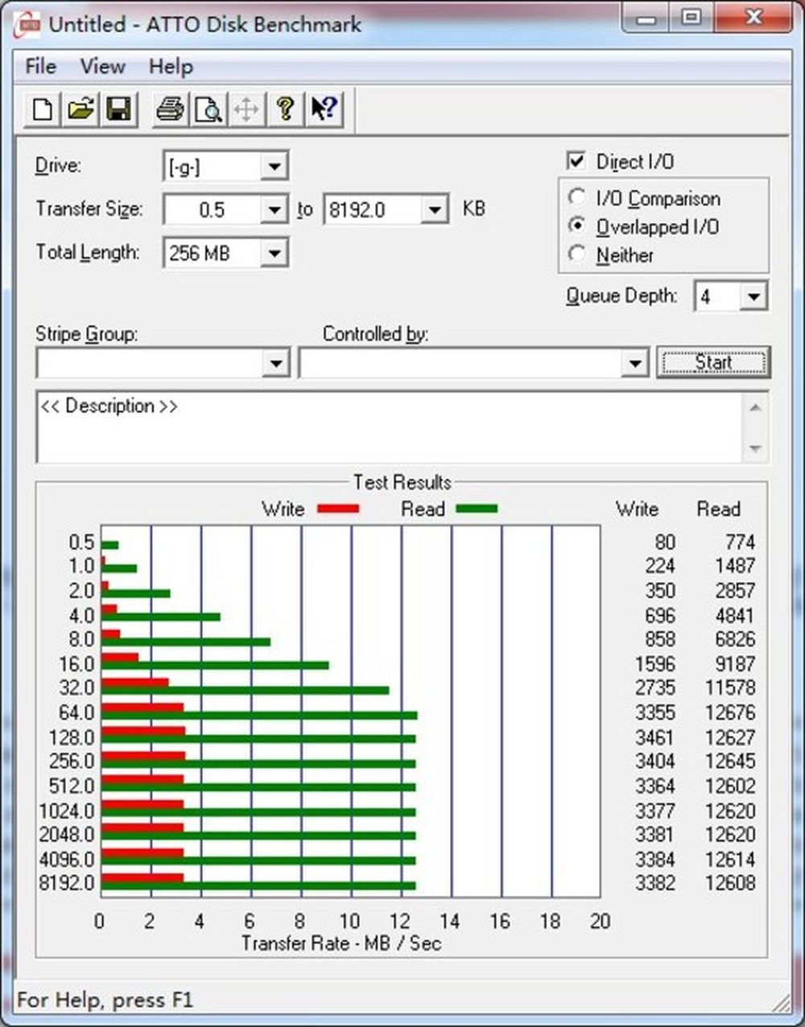Click the write value 3461
Screen dimensions: 805x1027
point(654,737)
